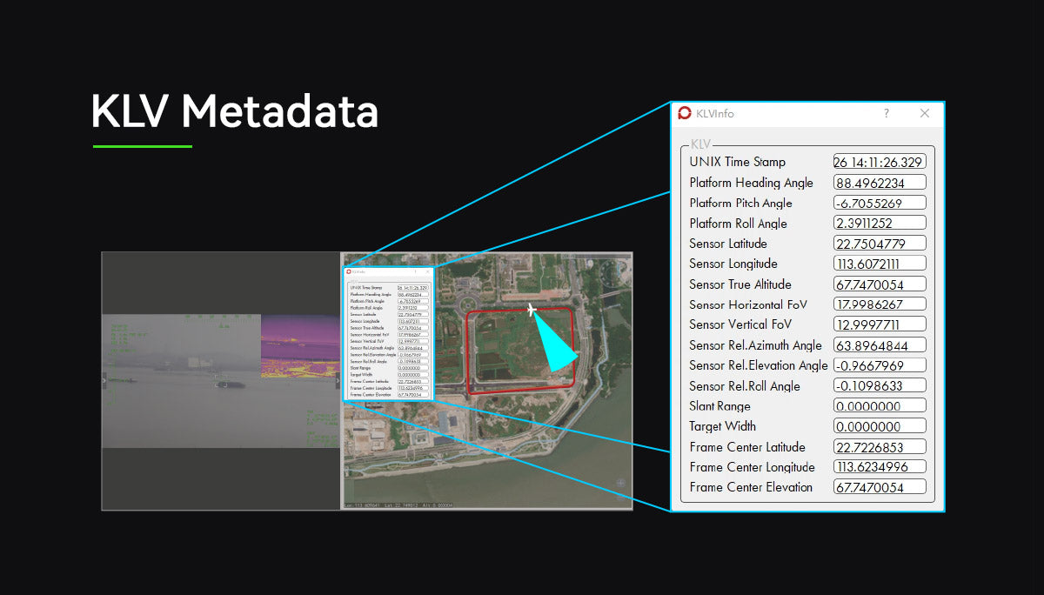Edit the Frame Center Elevation value
The width and height of the screenshot is (1044, 595).
(x=880, y=486)
